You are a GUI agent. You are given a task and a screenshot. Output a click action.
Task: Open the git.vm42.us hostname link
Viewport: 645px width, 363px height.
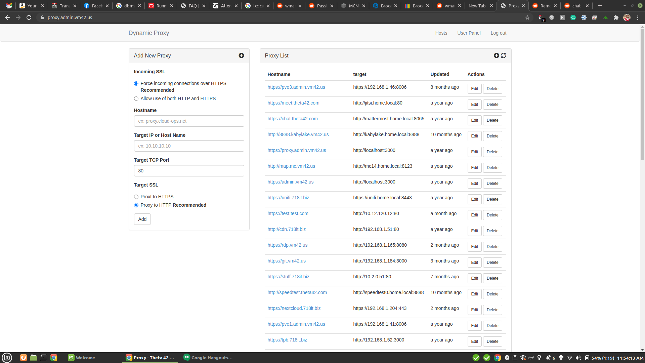coord(286,261)
